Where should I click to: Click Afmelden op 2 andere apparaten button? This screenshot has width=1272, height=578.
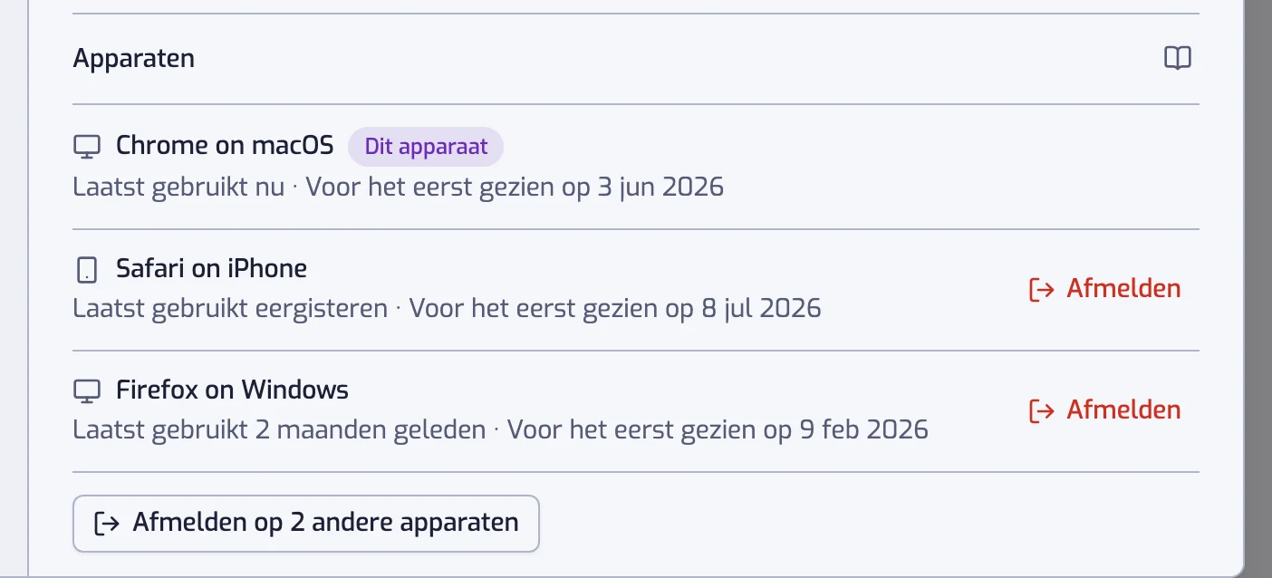[x=306, y=523]
